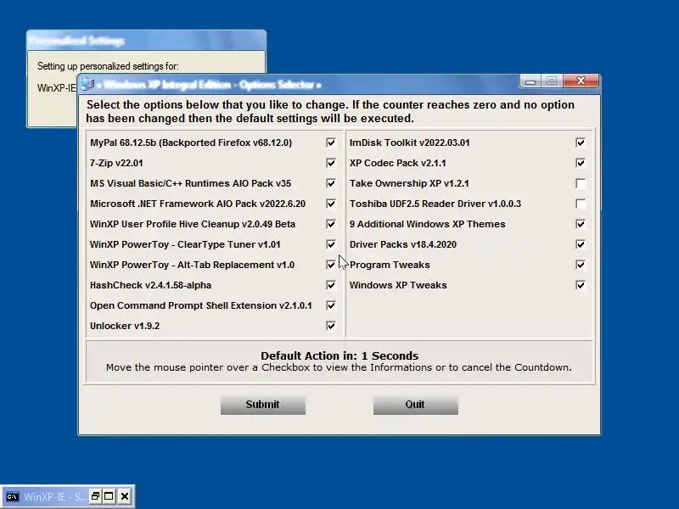Click 'Setting up personalized settings for:' text
679x509 pixels.
click(108, 66)
